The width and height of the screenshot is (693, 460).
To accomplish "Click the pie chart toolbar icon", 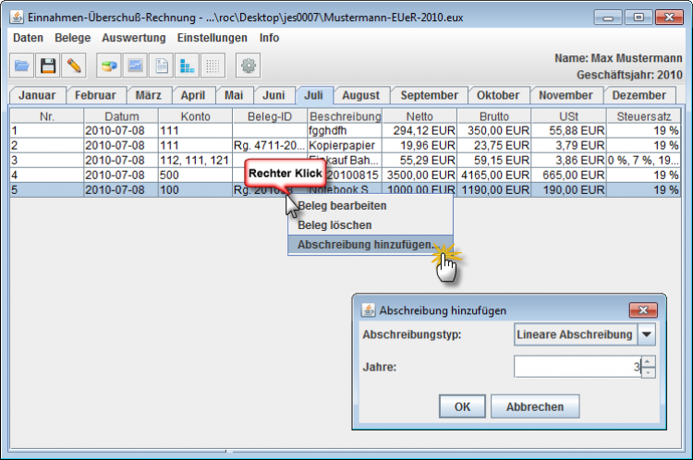I will point(110,66).
